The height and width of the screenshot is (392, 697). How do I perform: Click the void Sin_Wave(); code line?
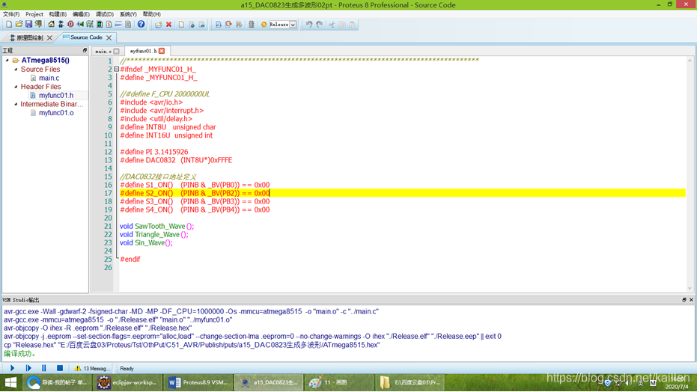[146, 243]
